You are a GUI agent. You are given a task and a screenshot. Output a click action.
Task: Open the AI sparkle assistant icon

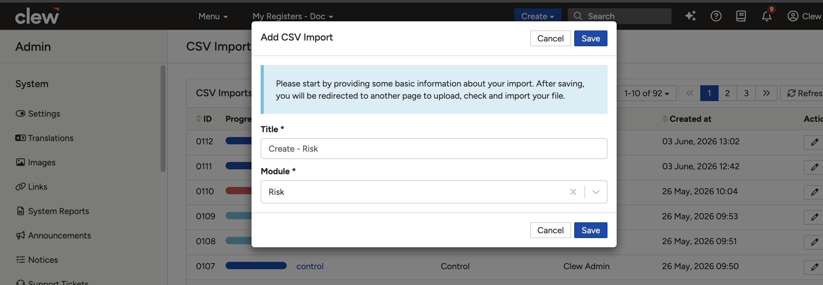point(691,16)
